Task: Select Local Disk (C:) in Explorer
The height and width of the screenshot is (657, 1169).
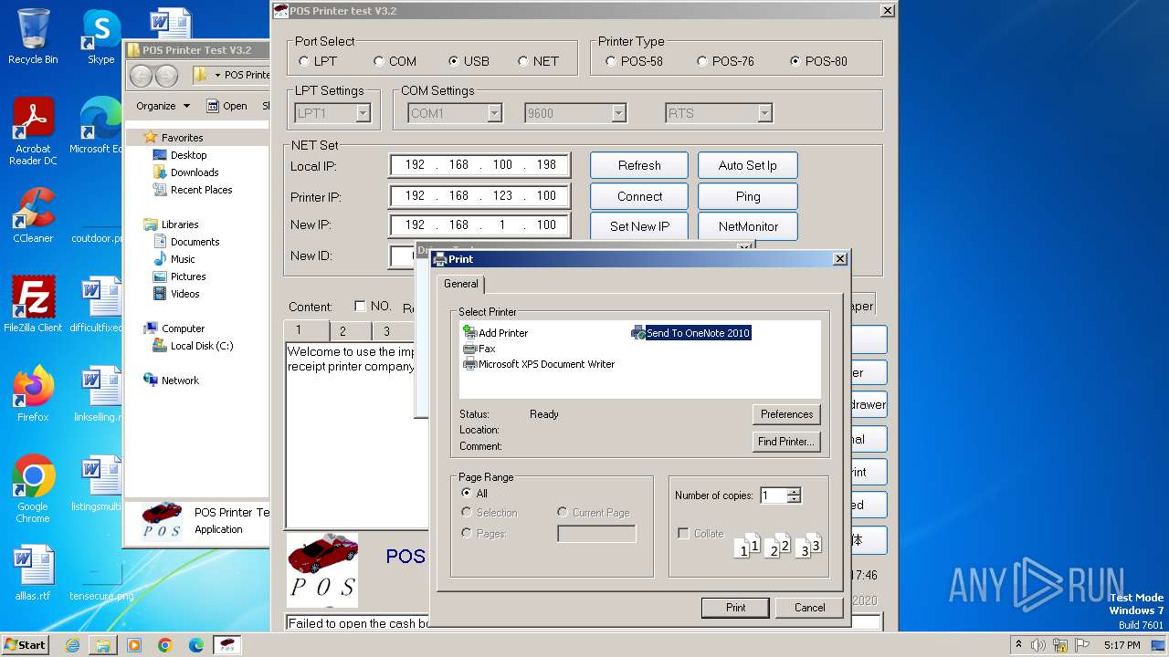Action: 193,346
